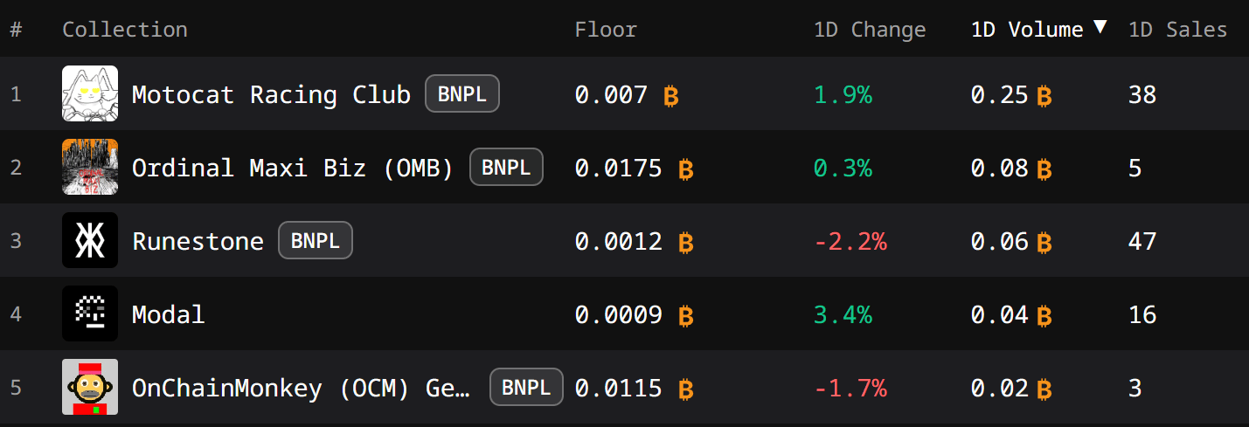
Task: Click the Bitcoin icon beside 0.007 floor
Action: point(671,95)
